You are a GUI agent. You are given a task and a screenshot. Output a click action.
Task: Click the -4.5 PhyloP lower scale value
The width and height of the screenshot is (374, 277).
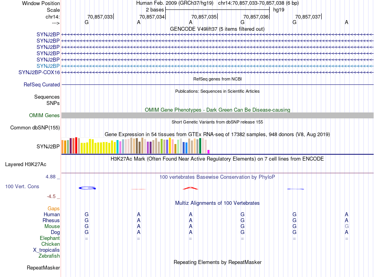(51, 197)
